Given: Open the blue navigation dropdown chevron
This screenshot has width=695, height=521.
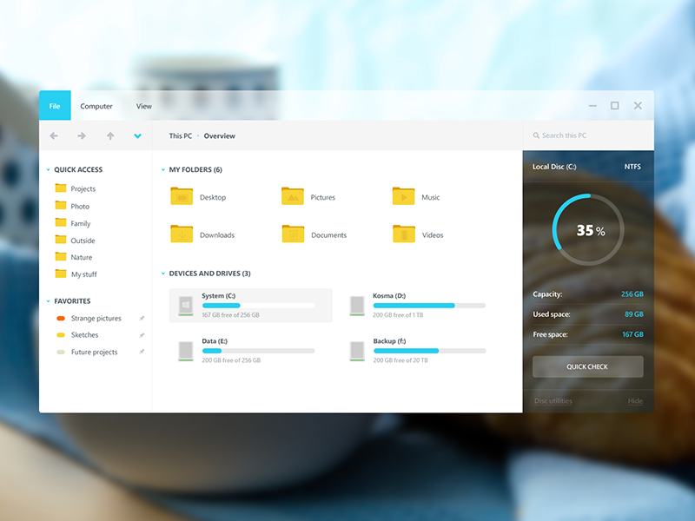Looking at the screenshot, I should coord(137,135).
